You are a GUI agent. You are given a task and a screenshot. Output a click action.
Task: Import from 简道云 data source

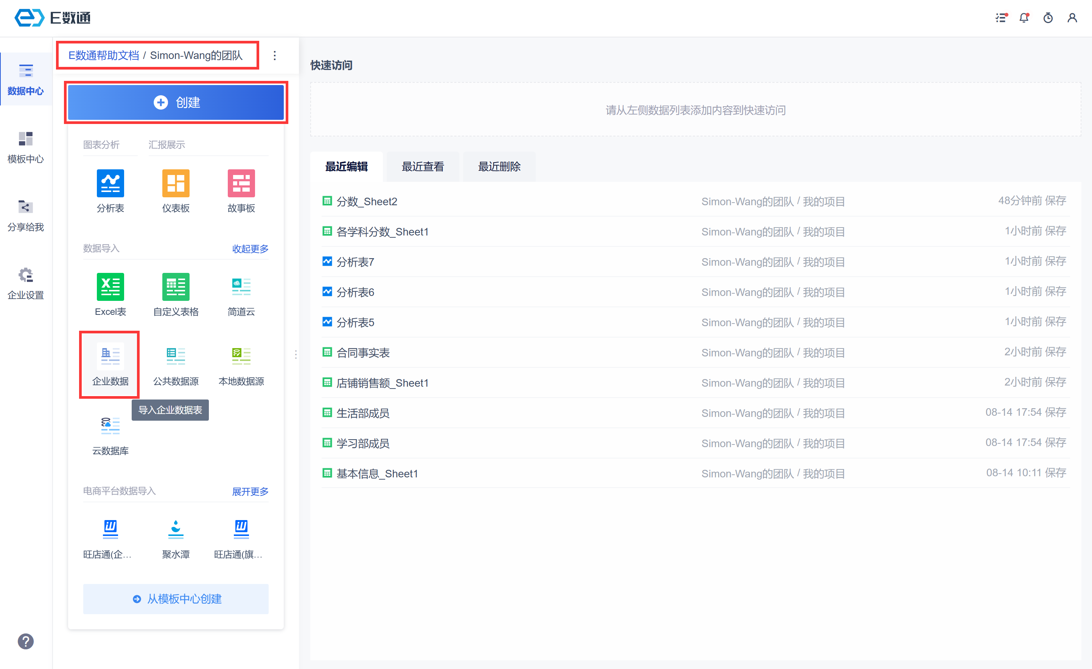click(241, 287)
